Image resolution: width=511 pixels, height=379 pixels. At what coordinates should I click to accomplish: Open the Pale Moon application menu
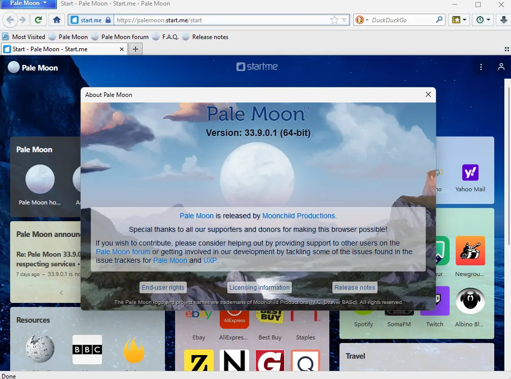(28, 4)
